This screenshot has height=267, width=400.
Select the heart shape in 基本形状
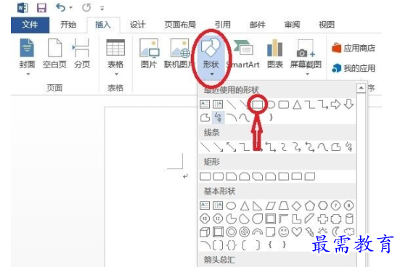pyautogui.click(x=297, y=231)
